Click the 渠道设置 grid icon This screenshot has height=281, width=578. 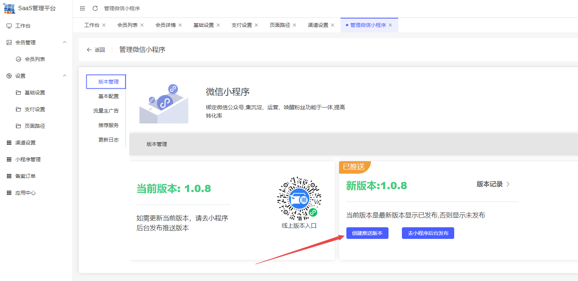(9, 143)
